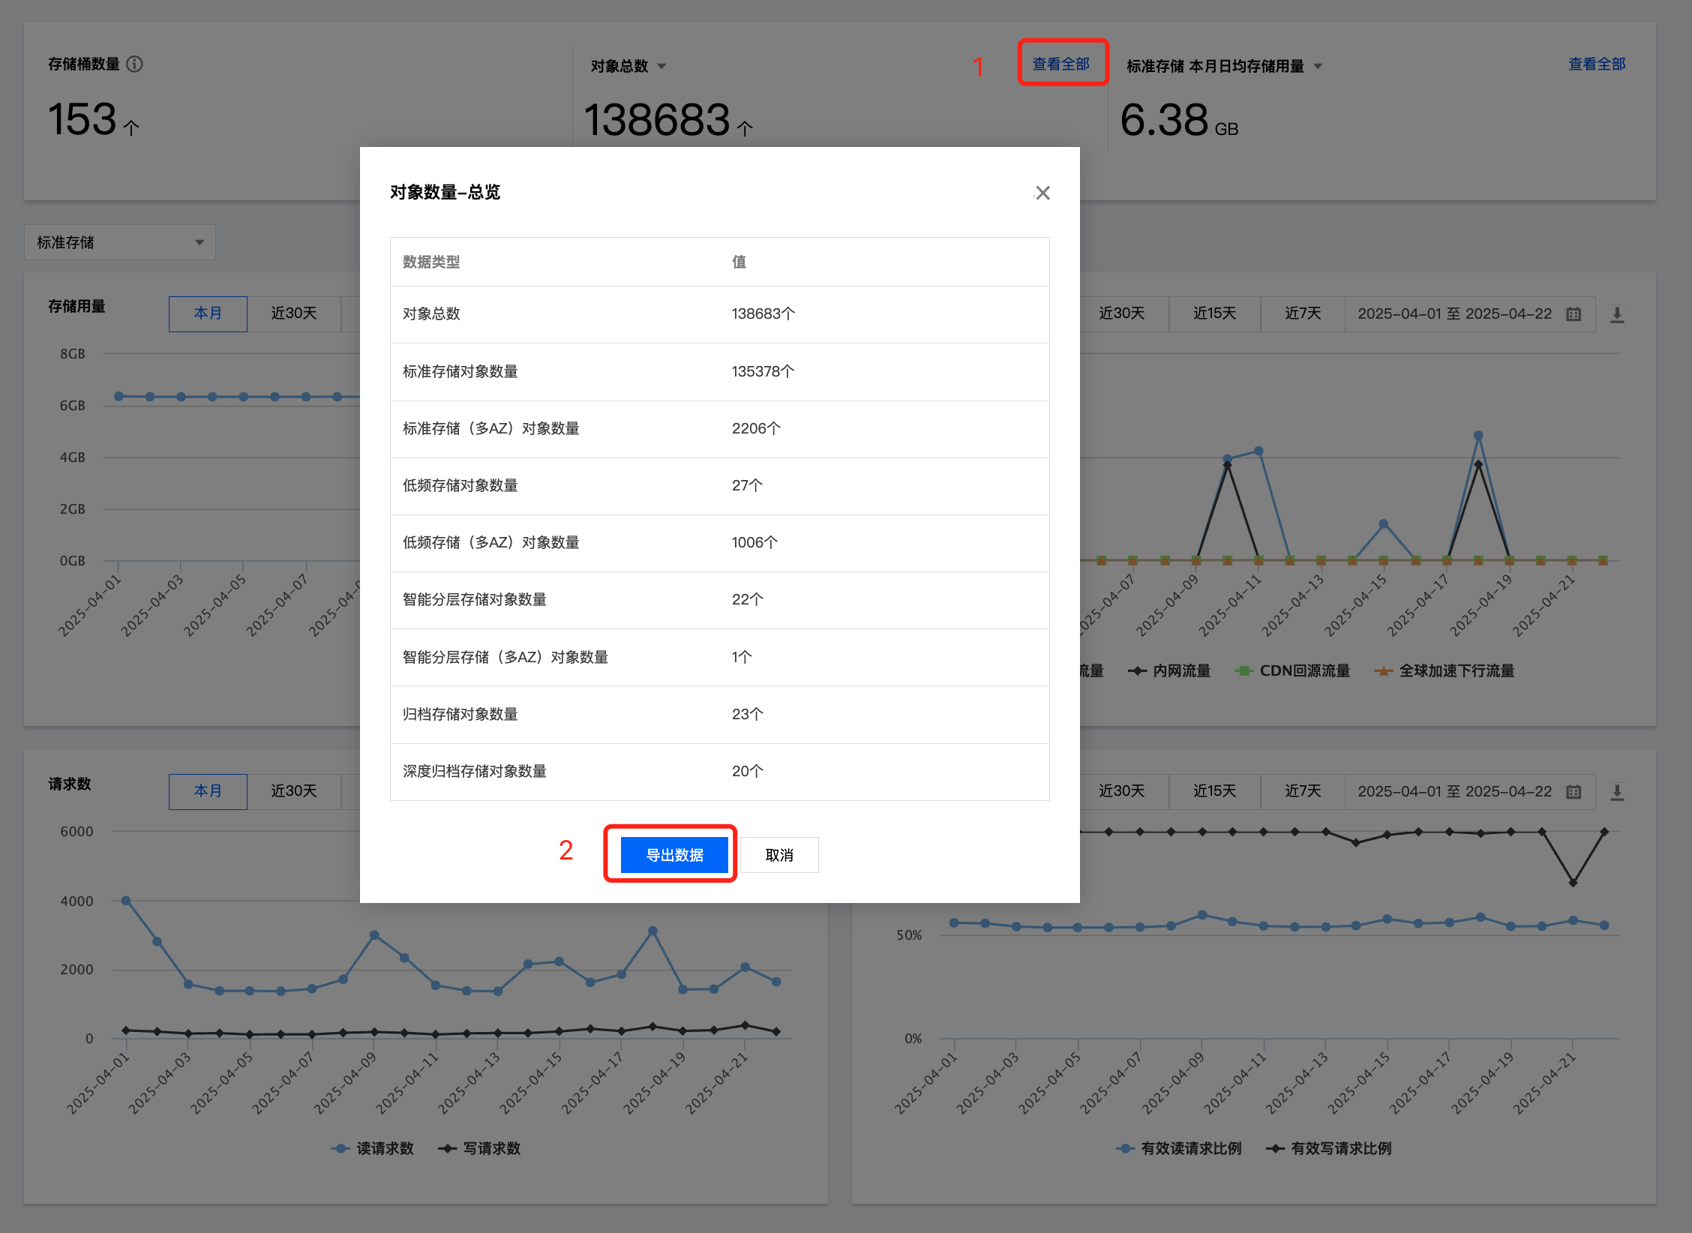Viewport: 1692px width, 1233px height.
Task: Click the info icon beside 存储桶数量
Action: point(135,64)
